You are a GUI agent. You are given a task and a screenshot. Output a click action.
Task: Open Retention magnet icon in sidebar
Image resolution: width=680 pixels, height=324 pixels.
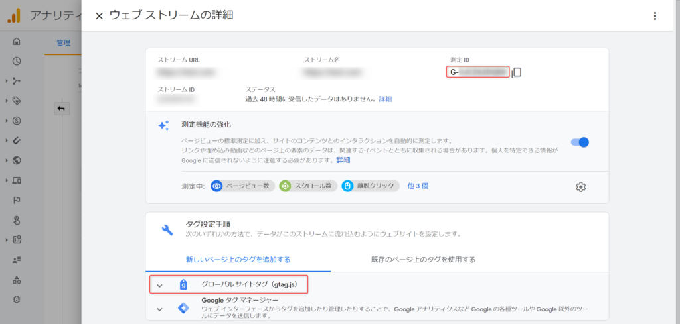[17, 140]
